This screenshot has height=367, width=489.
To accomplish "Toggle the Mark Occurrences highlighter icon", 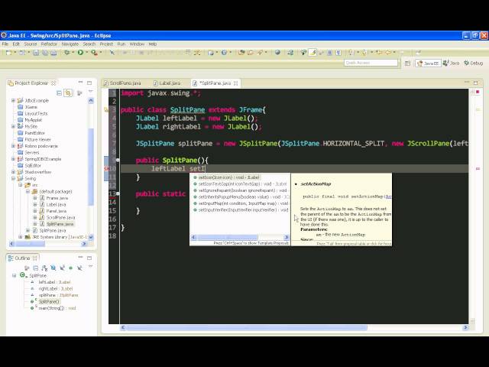I will pos(313,53).
